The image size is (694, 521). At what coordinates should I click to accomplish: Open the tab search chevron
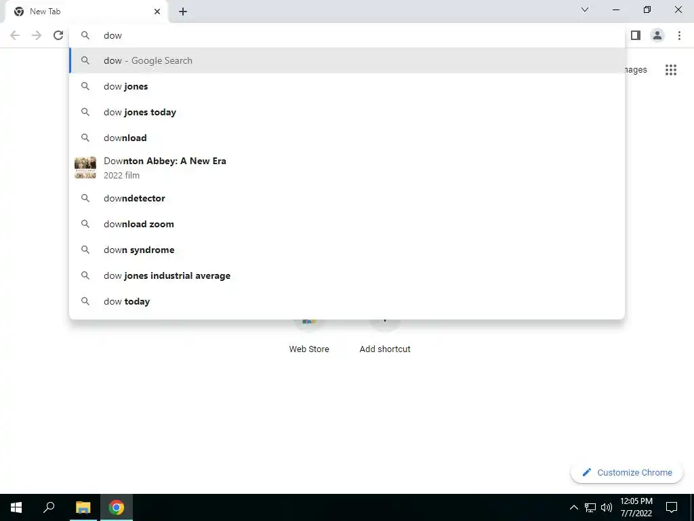pos(585,9)
